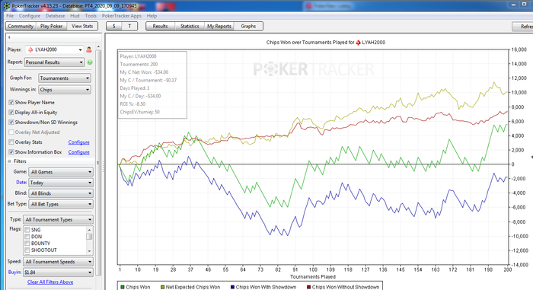Image resolution: width=533 pixels, height=290 pixels.
Task: Click green Chips Won legend swatch
Action: (123, 287)
